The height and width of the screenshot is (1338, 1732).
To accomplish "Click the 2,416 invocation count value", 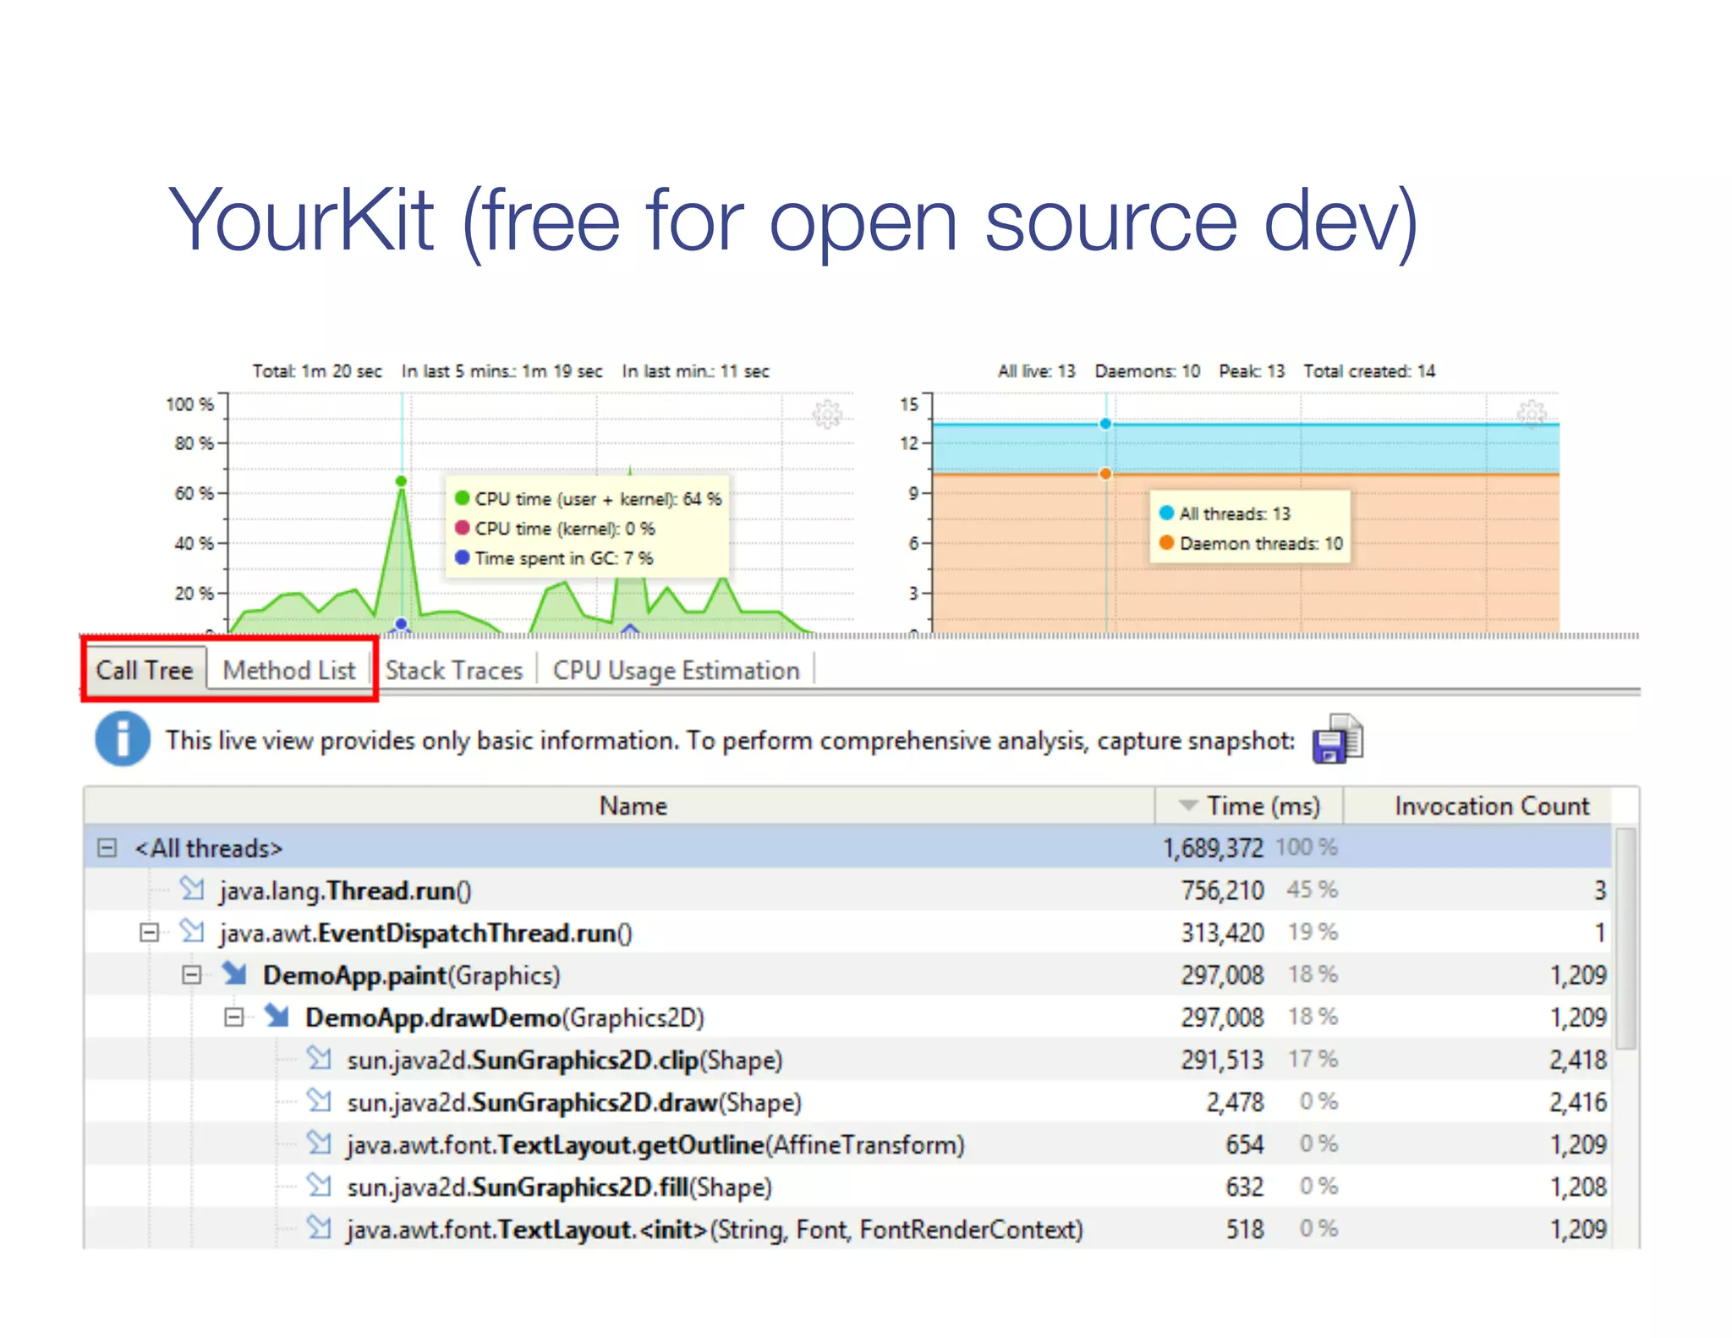I will 1577,1101.
